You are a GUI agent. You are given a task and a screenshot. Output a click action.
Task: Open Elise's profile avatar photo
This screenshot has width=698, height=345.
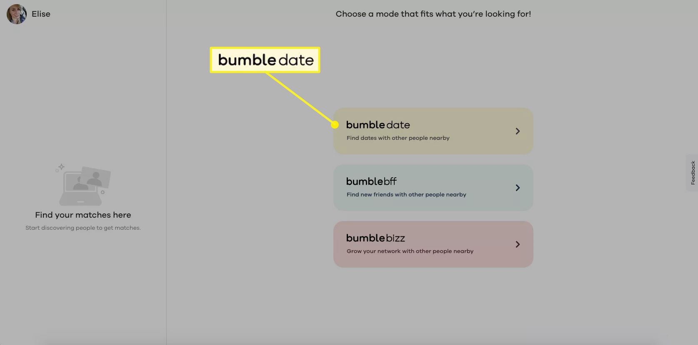pos(17,14)
